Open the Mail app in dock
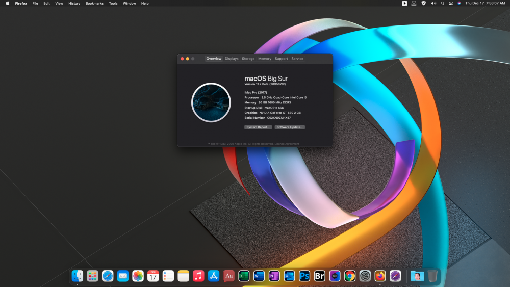The image size is (510, 287). [122, 276]
